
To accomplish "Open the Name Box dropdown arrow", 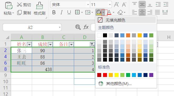I will tap(60, 27).
